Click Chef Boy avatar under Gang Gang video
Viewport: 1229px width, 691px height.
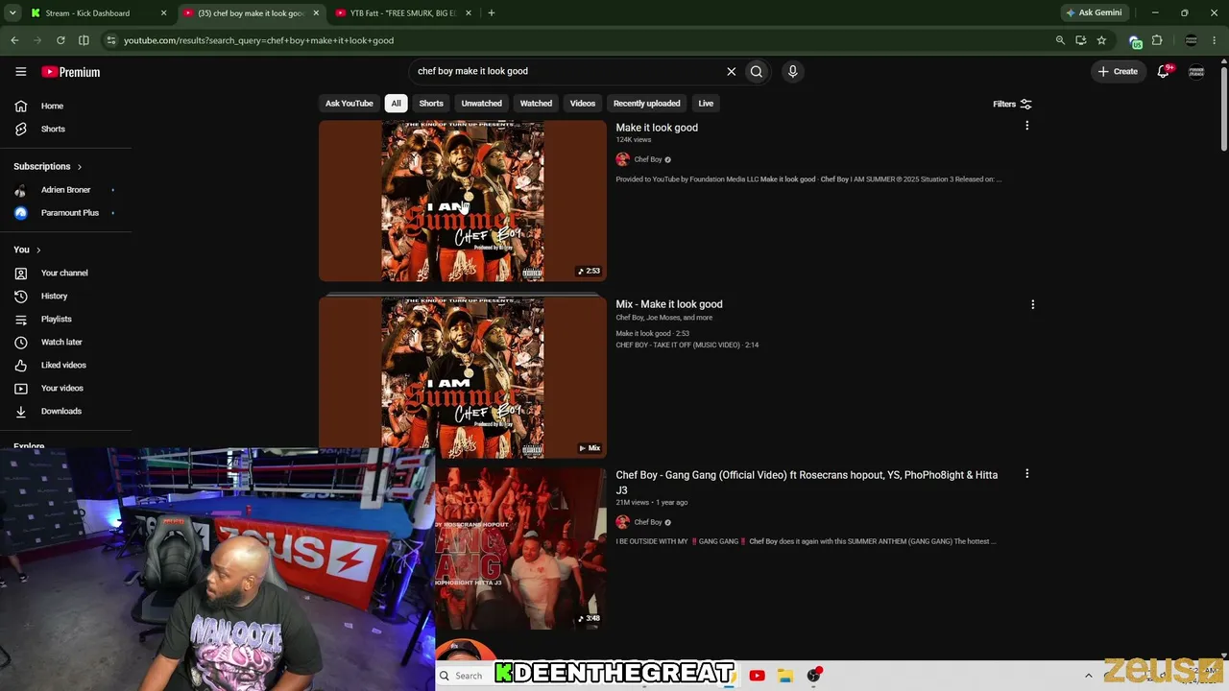tap(622, 522)
